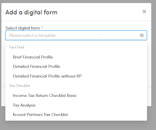
Task: Click the Fact Find group heading
Action: point(16,47)
